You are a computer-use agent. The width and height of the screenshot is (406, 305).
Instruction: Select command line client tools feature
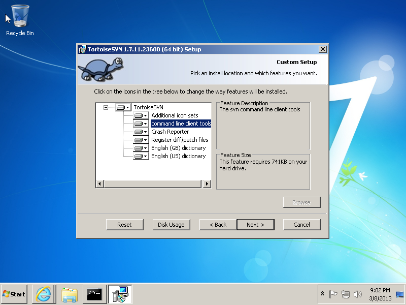pos(181,124)
